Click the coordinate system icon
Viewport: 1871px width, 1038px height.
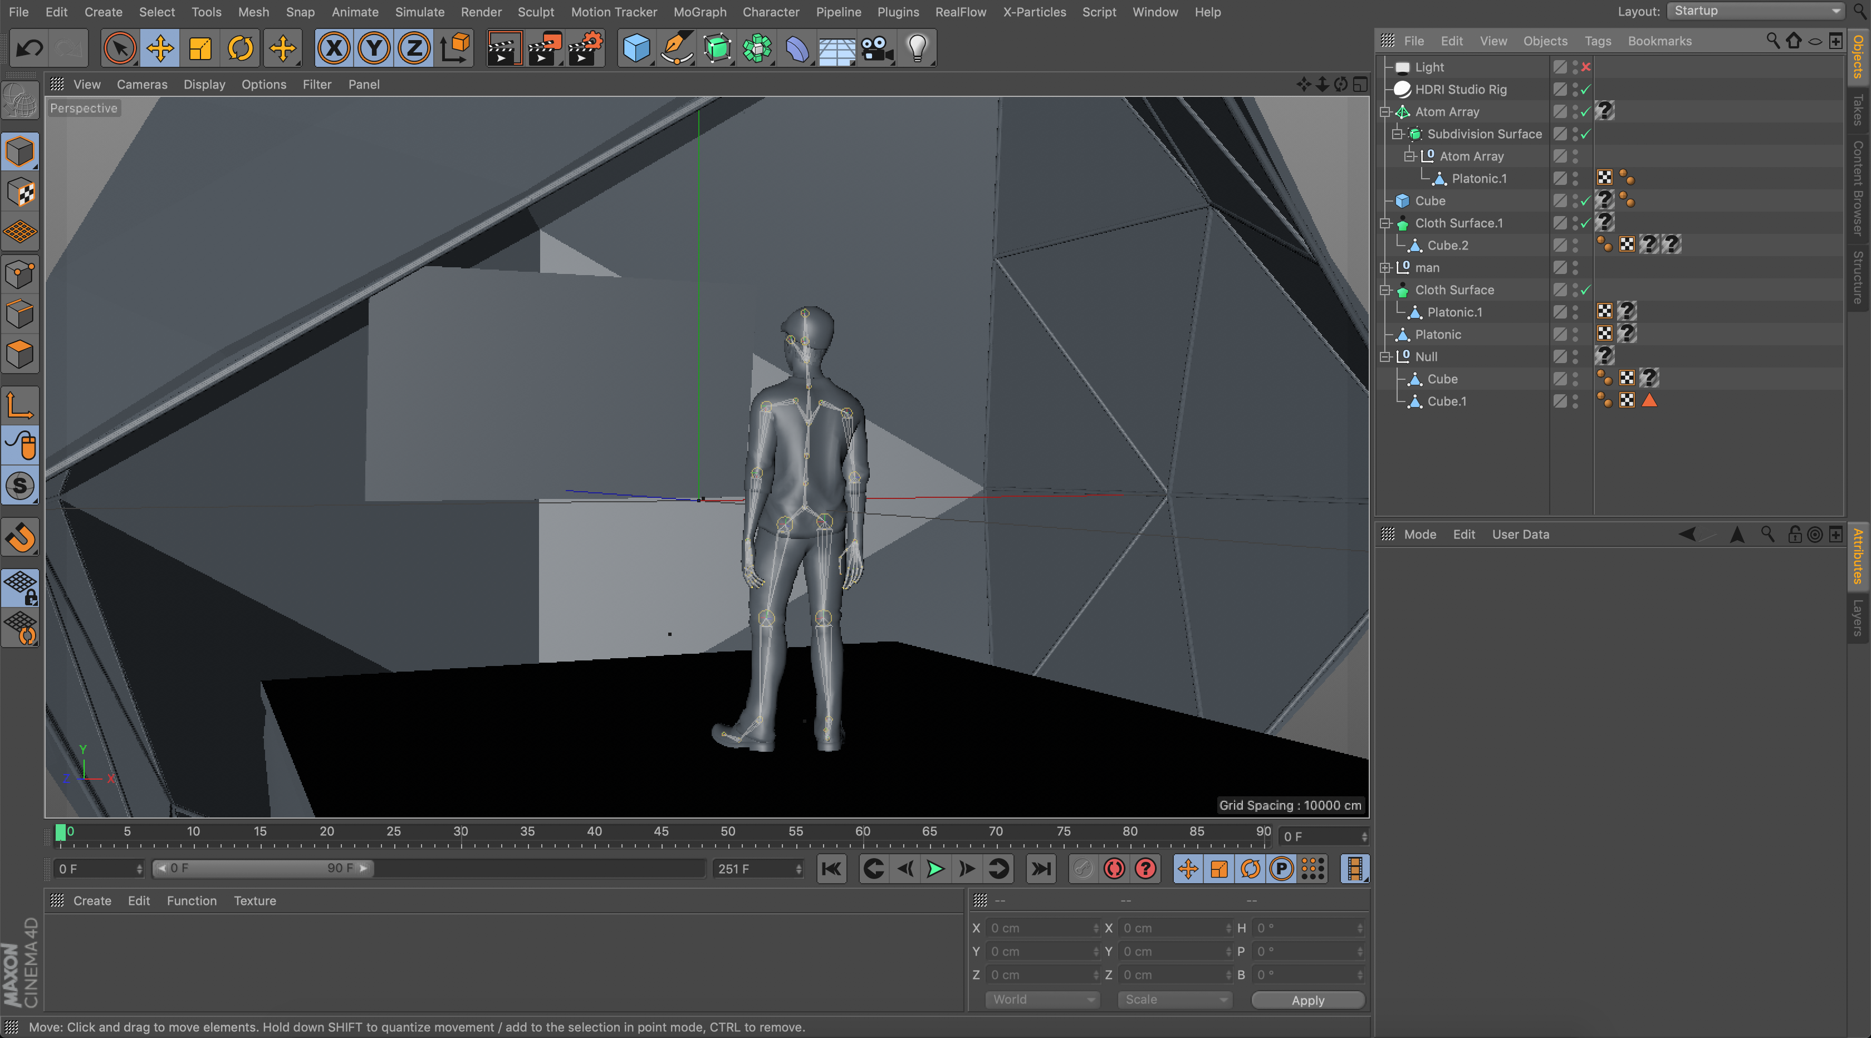pyautogui.click(x=455, y=48)
